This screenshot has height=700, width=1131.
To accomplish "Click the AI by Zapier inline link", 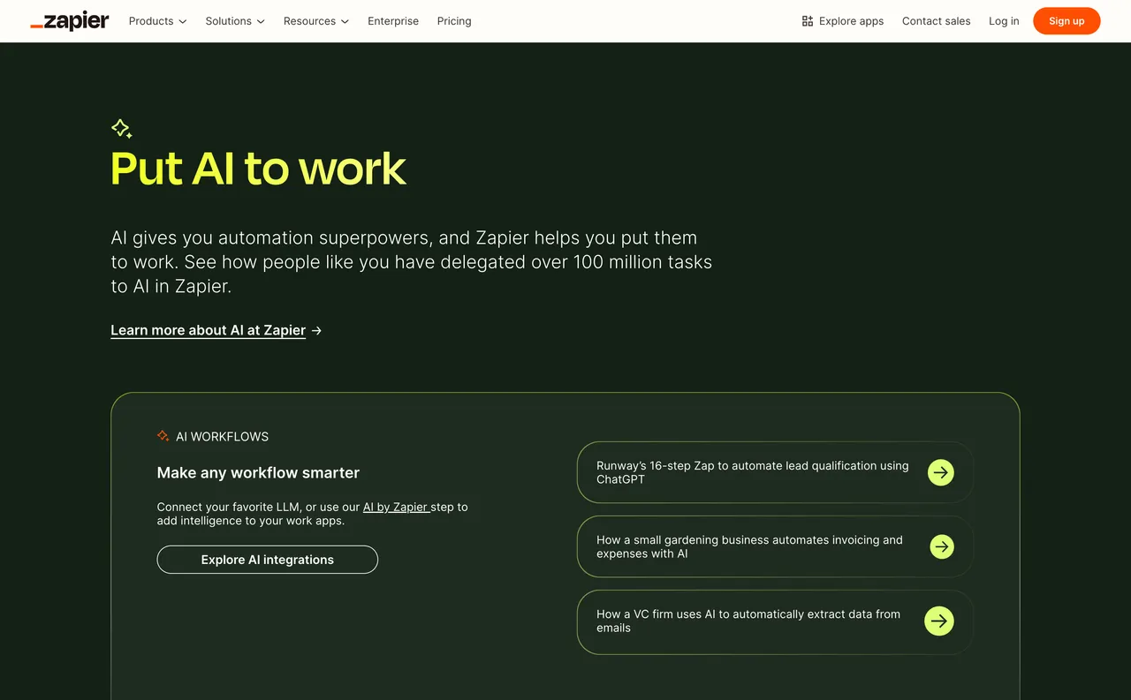I will 394,507.
